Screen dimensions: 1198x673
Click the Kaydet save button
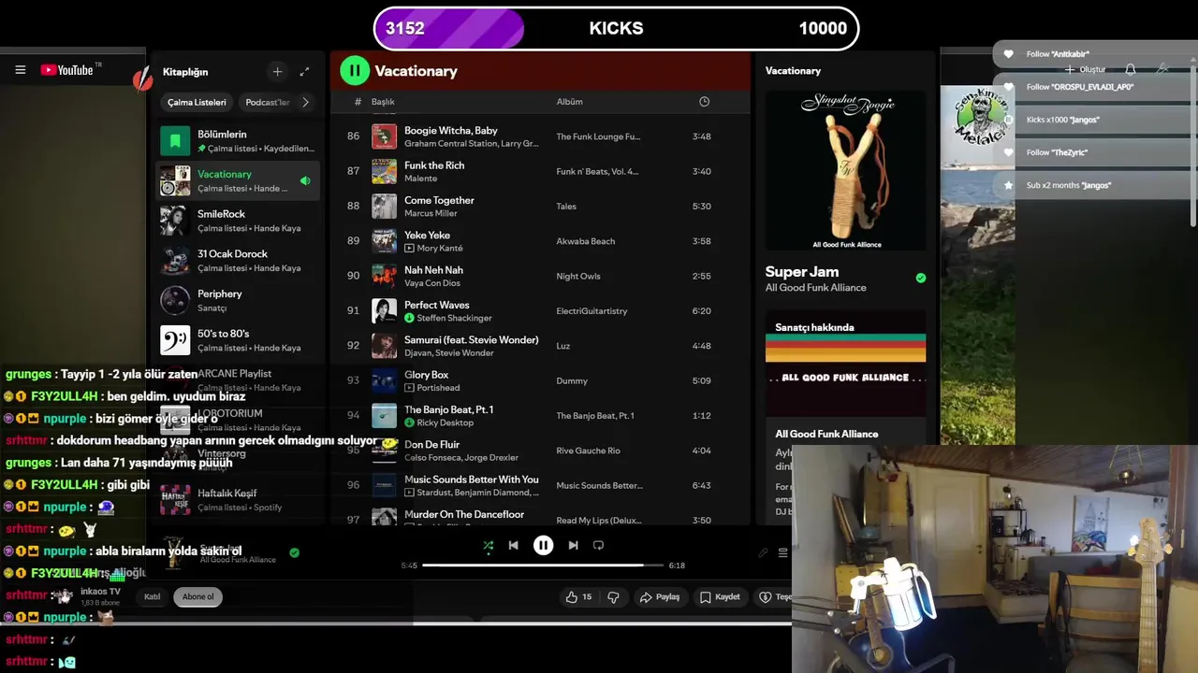[x=720, y=596]
